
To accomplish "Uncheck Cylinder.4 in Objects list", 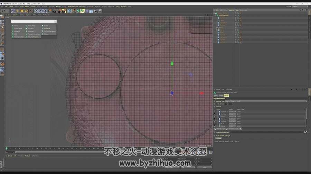I will (214, 112).
